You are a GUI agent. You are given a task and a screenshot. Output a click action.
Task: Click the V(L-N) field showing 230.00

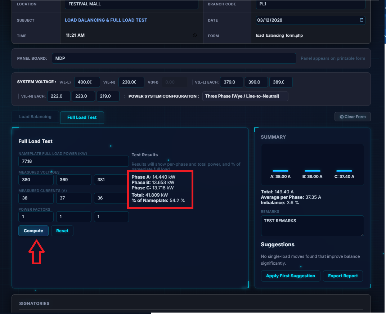tap(131, 82)
